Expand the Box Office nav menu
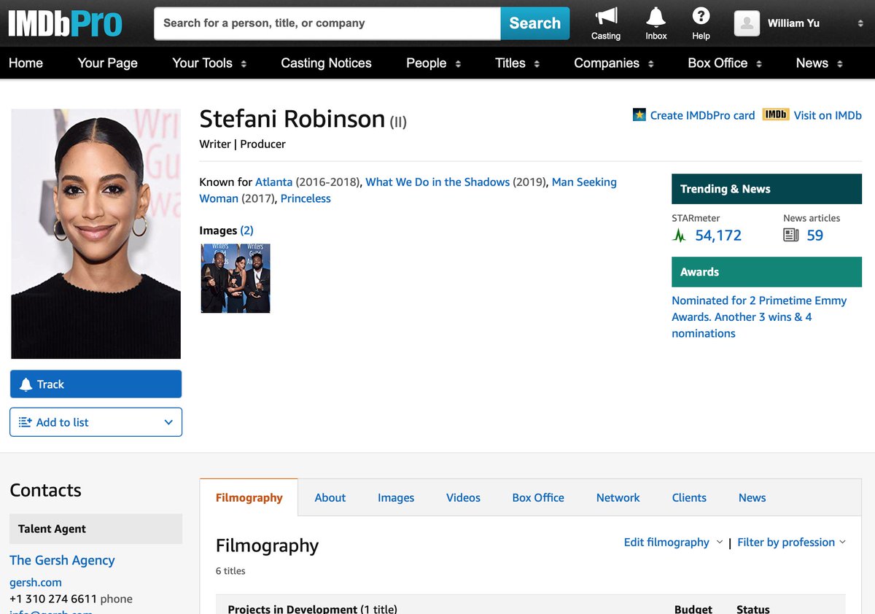875x614 pixels. (759, 64)
